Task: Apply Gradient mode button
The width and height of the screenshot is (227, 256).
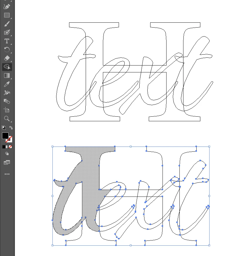Action: pyautogui.click(x=7, y=147)
